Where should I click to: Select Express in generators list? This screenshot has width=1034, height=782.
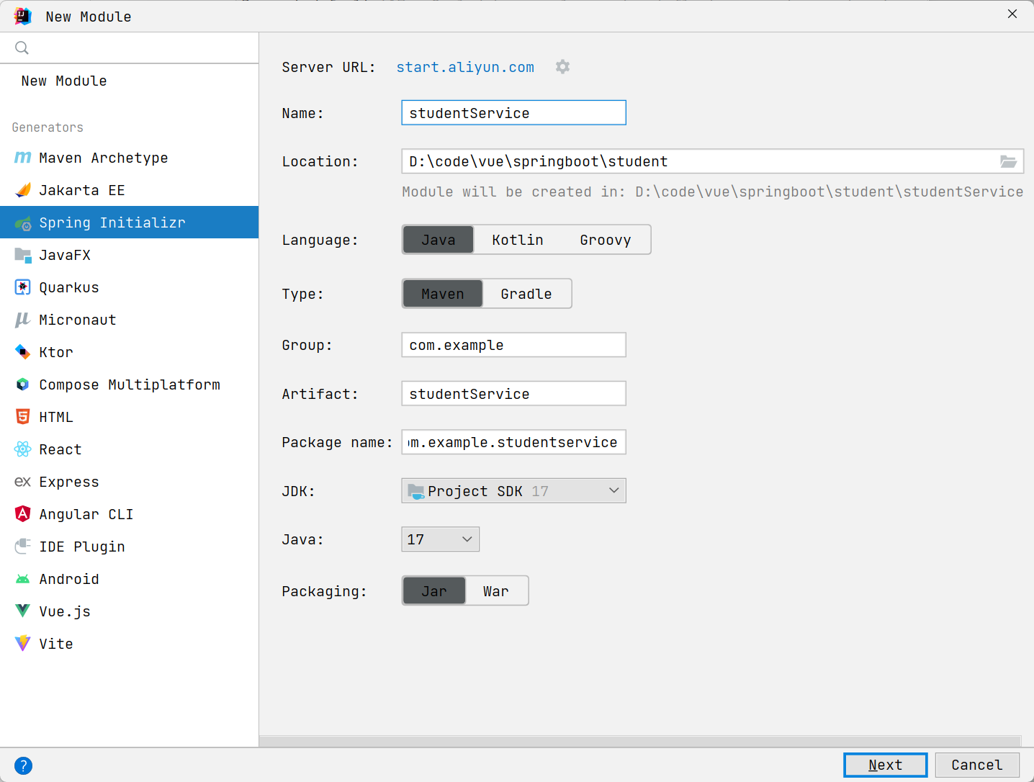[130, 482]
